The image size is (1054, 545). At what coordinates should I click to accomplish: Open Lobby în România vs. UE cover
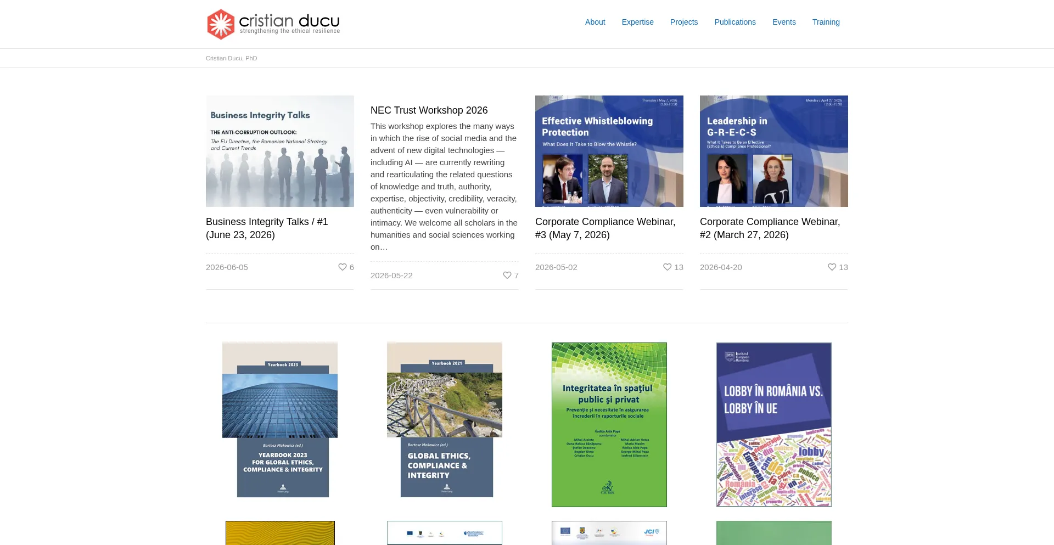point(774,425)
